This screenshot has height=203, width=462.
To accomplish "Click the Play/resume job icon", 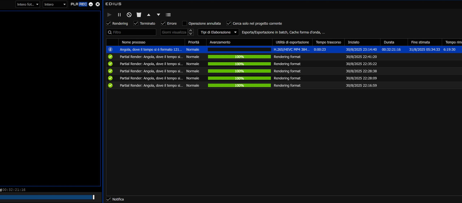I will click(x=109, y=15).
